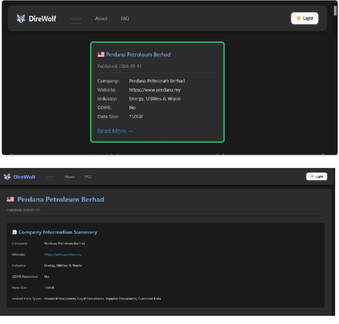Go to About in the detail page navbar
This screenshot has height=324, width=339.
tap(69, 177)
